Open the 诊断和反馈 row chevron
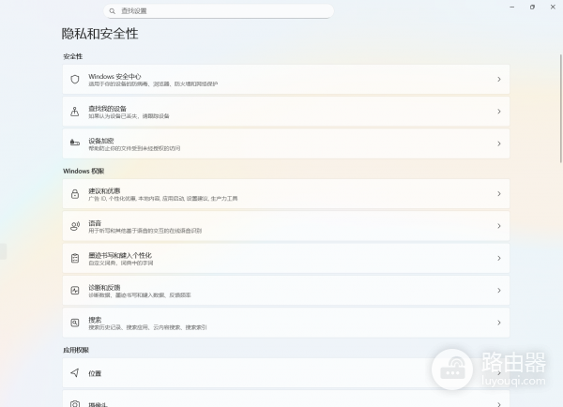This screenshot has width=563, height=407. pos(499,291)
